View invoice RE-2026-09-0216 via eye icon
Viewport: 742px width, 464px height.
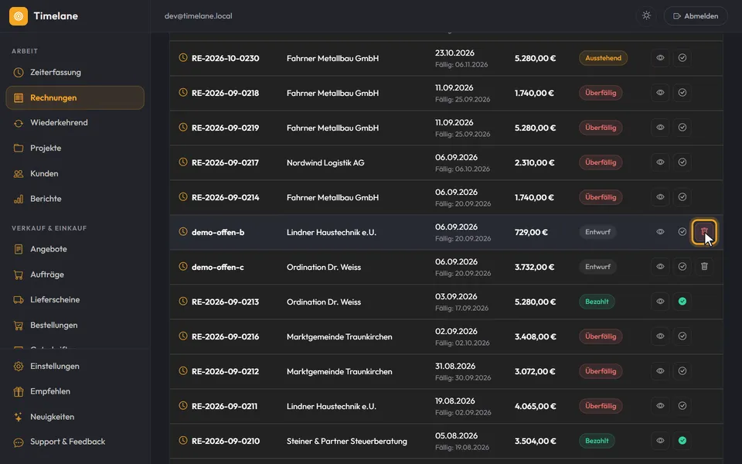660,336
